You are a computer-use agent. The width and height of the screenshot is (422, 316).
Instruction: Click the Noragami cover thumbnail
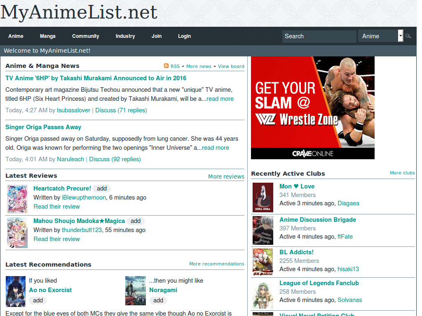coord(136,291)
